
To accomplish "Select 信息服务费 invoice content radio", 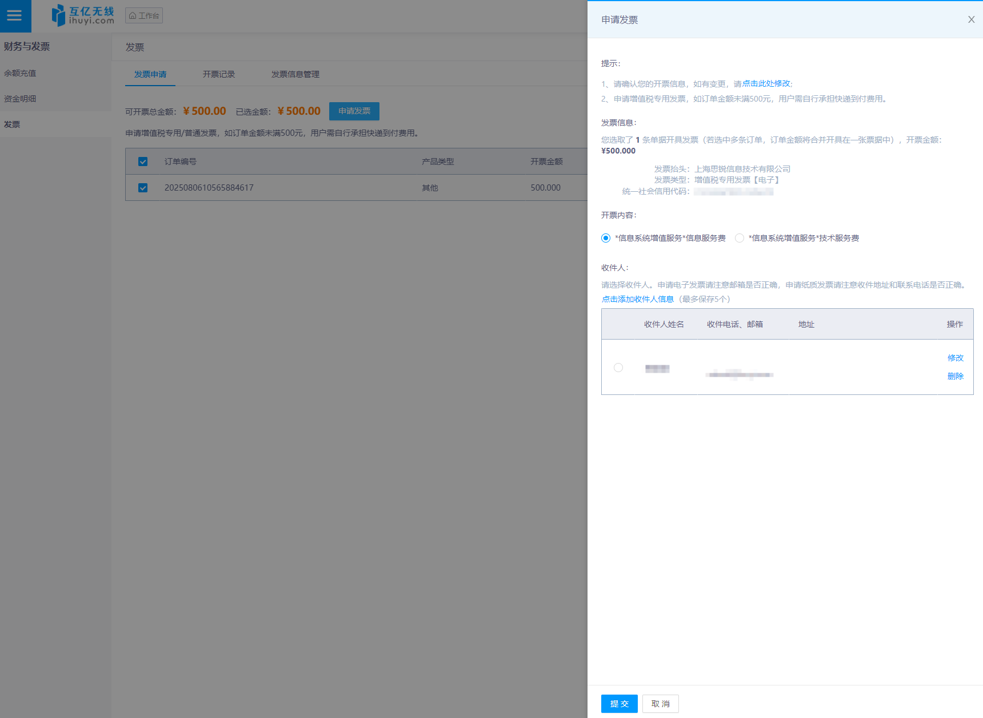I will (606, 238).
